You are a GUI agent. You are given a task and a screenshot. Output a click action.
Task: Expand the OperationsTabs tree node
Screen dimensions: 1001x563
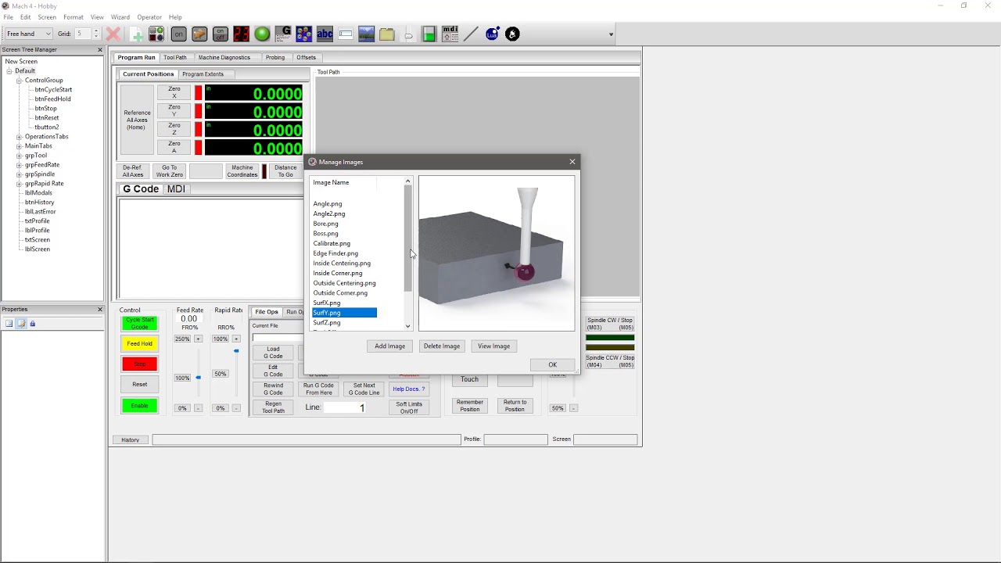(19, 137)
